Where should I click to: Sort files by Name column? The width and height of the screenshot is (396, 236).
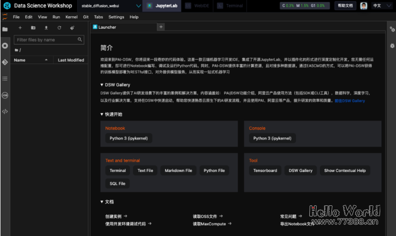point(31,60)
